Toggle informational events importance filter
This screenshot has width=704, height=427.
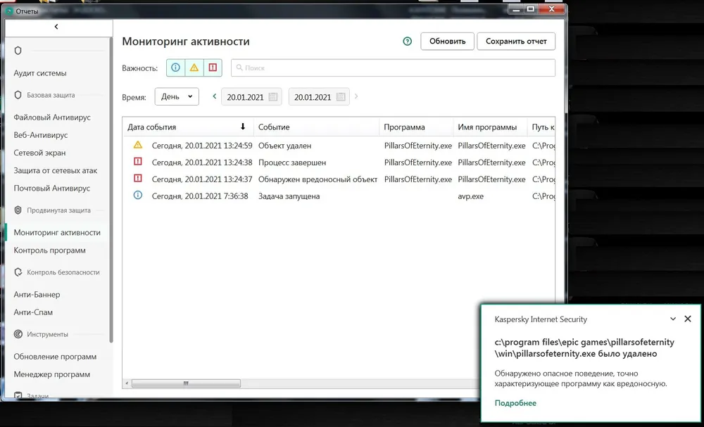pos(175,68)
